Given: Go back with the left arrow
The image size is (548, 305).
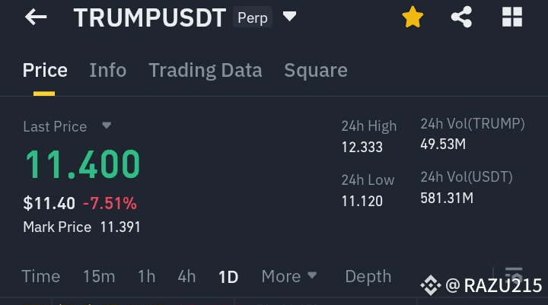Looking at the screenshot, I should (36, 17).
